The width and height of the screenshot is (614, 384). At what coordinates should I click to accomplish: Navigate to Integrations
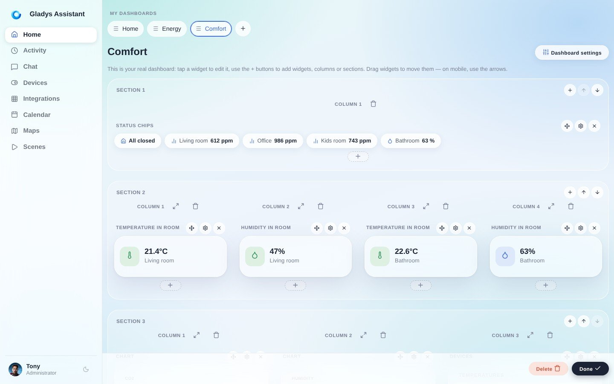pos(51,99)
